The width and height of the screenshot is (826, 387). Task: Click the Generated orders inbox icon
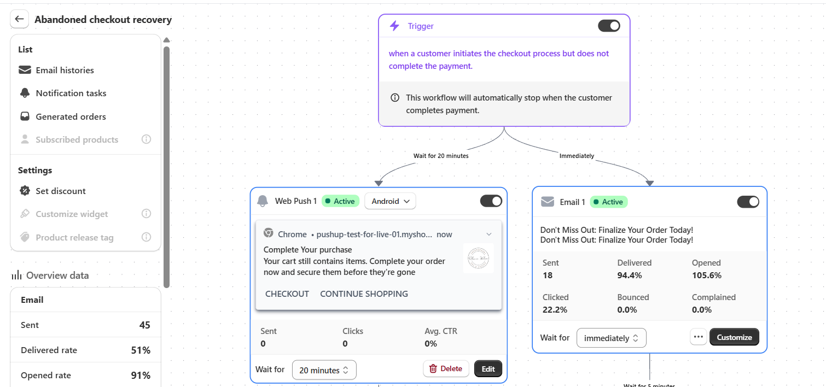(x=25, y=116)
